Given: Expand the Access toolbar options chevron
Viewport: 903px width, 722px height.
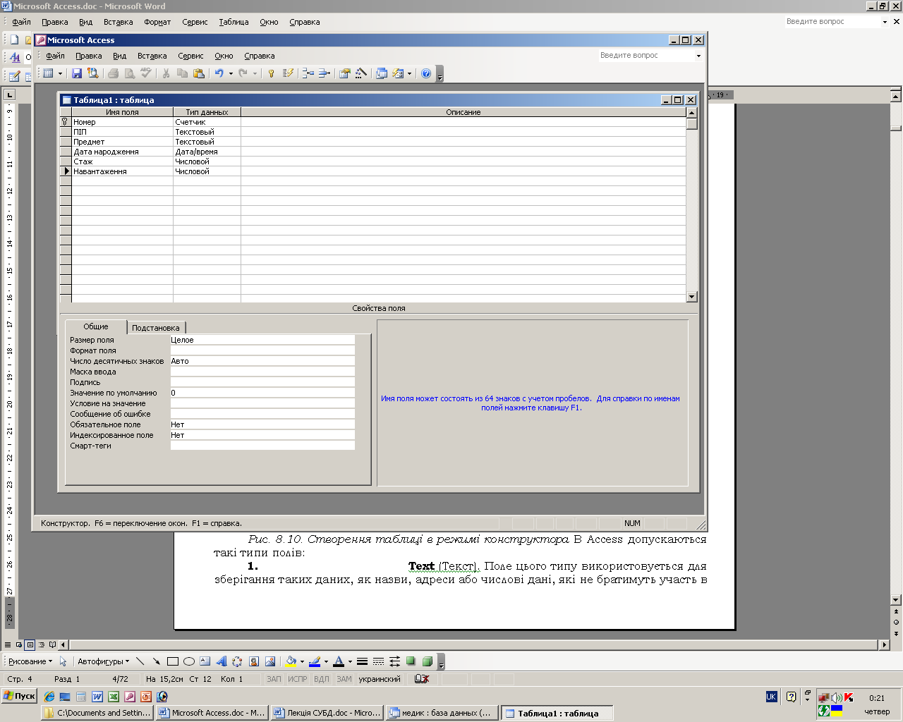Looking at the screenshot, I should click(440, 74).
